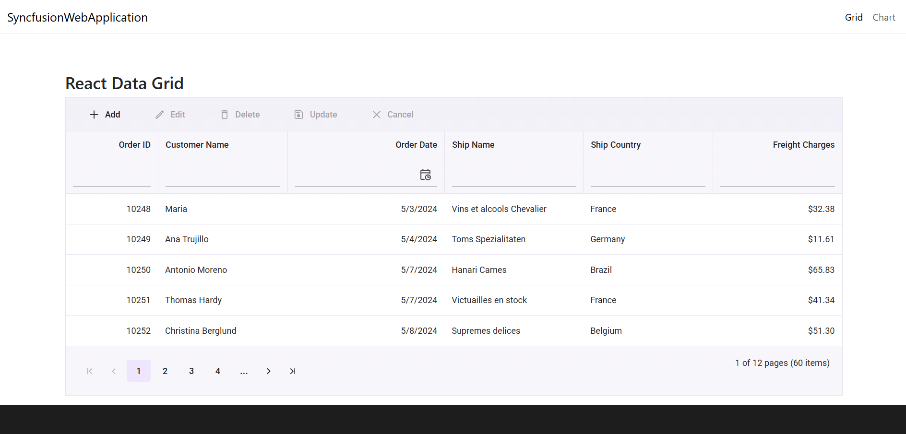Click the Ship Name filter field
The image size is (906, 434).
[513, 176]
